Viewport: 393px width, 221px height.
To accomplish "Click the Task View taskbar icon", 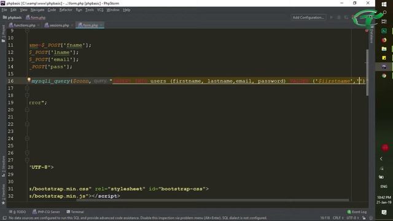I will point(384,21).
